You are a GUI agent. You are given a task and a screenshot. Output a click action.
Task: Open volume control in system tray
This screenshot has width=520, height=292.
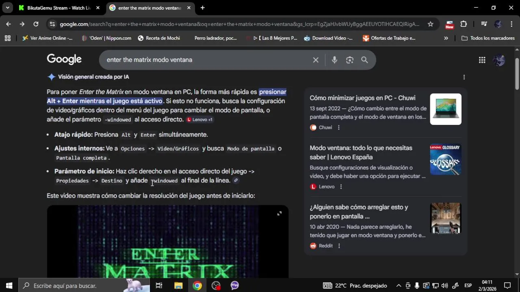tap(444, 286)
